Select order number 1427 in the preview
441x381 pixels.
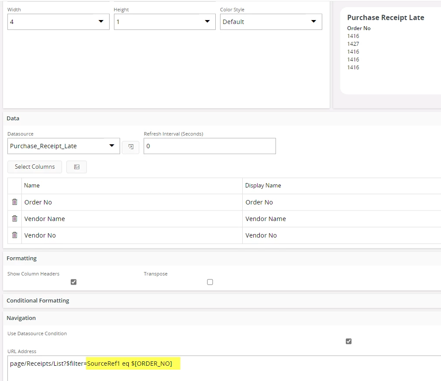tap(353, 44)
